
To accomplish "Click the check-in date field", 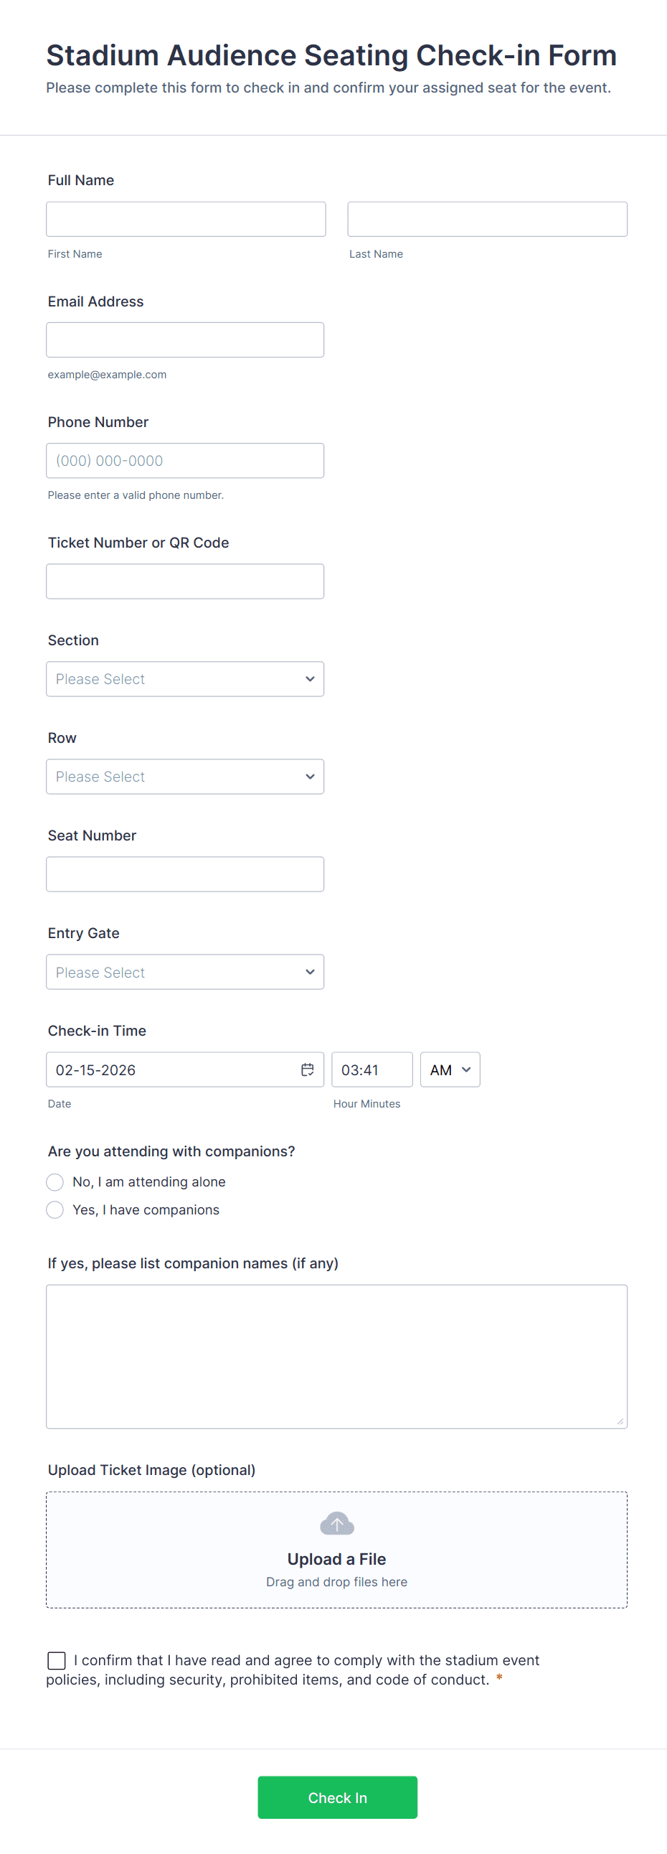I will pyautogui.click(x=173, y=1069).
